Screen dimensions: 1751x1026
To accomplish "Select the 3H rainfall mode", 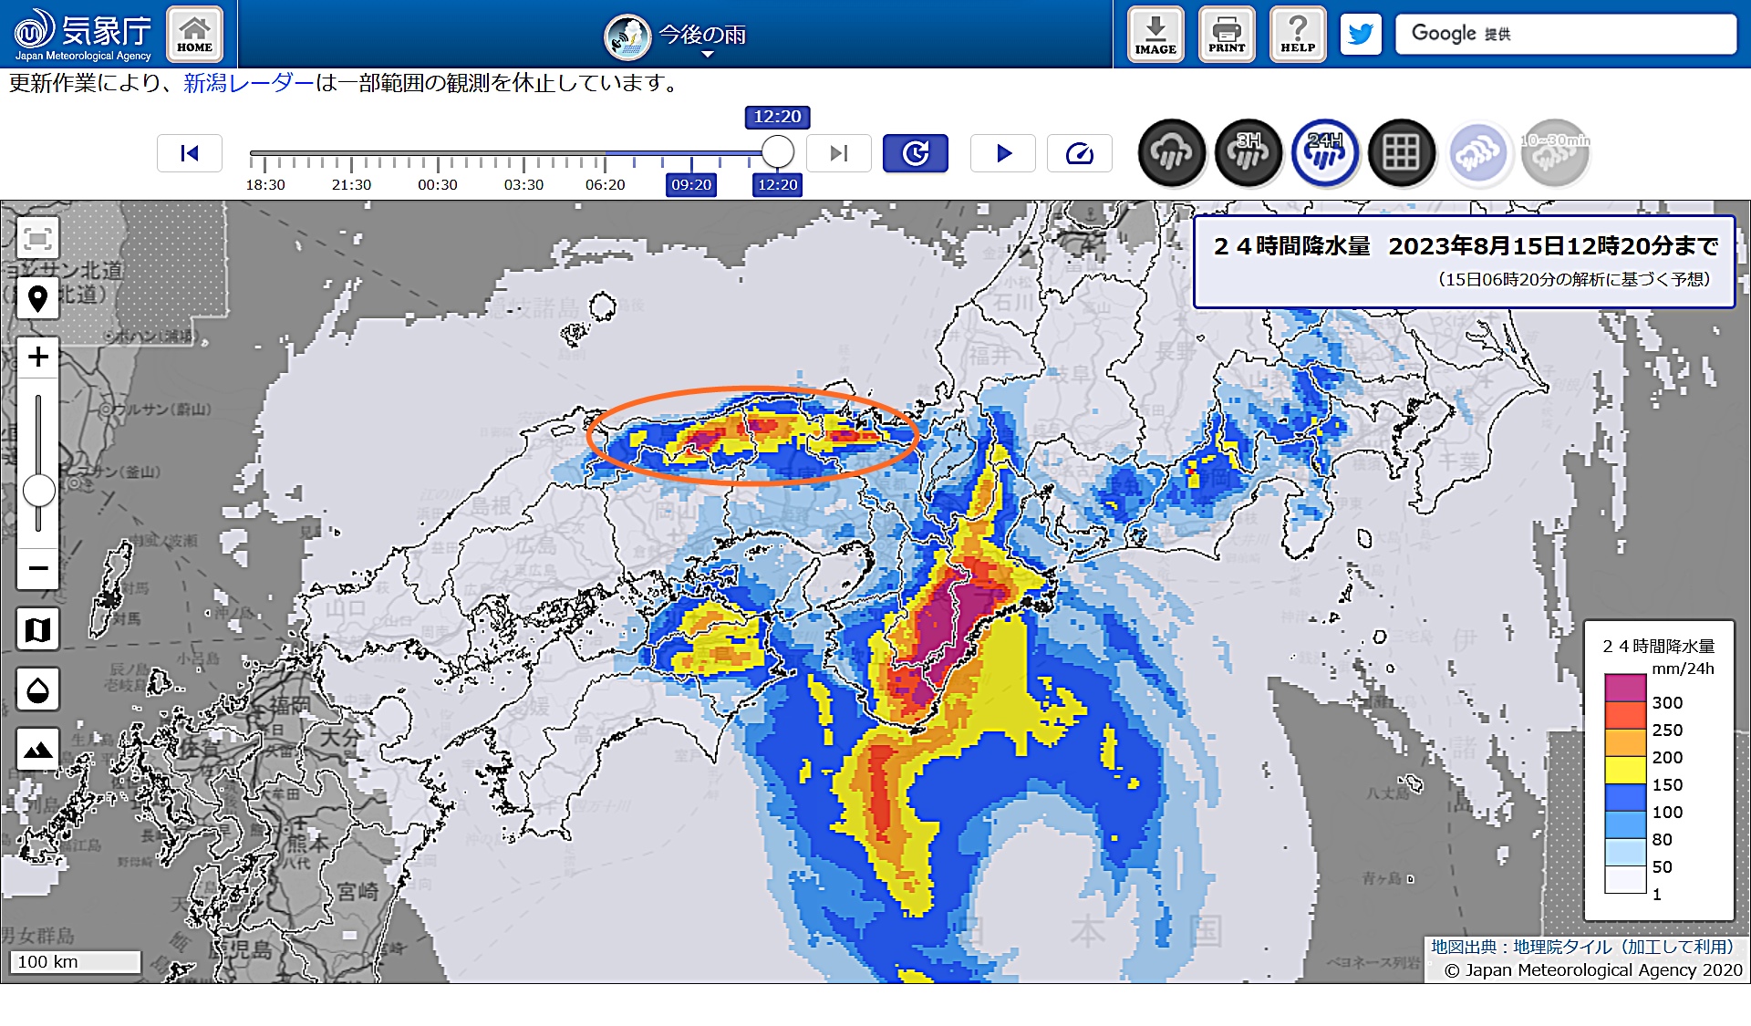I will (x=1248, y=153).
